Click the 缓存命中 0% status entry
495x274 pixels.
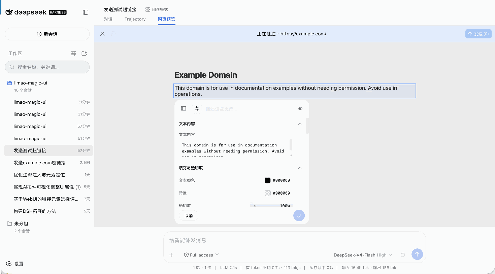coord(321,268)
